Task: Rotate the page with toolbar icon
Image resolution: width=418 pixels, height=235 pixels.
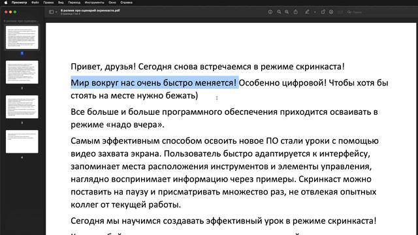Action: pyautogui.click(x=323, y=12)
